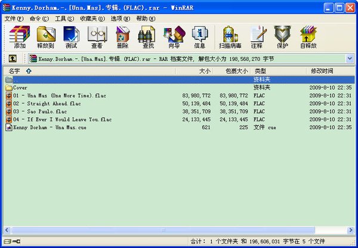Open the 查看 (View) tool
This screenshot has width=358, height=248.
pyautogui.click(x=97, y=37)
